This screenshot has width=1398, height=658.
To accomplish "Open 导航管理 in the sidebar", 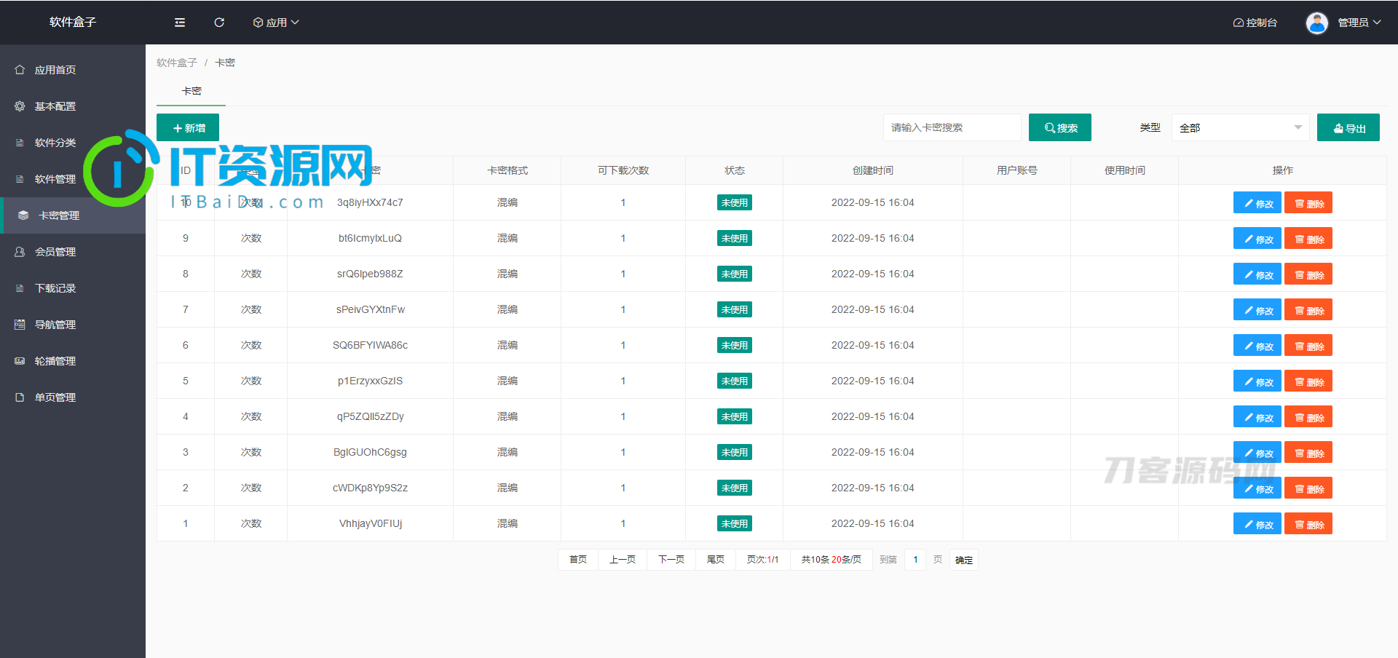I will coord(73,325).
